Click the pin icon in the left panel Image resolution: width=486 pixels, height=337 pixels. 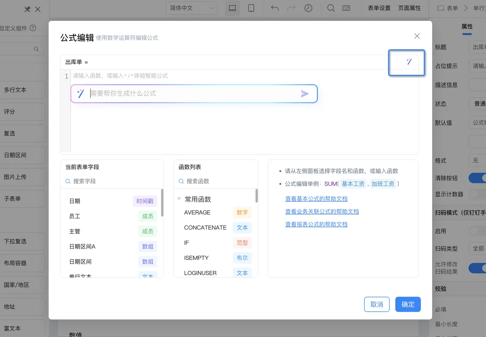(x=27, y=9)
